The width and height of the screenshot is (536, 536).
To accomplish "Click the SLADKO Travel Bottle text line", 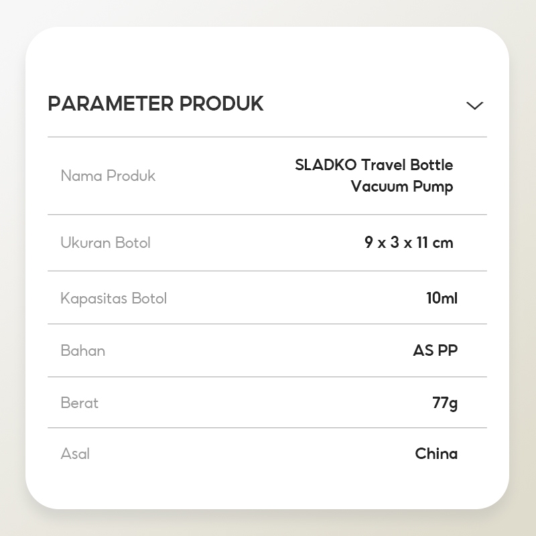I will pos(374,165).
